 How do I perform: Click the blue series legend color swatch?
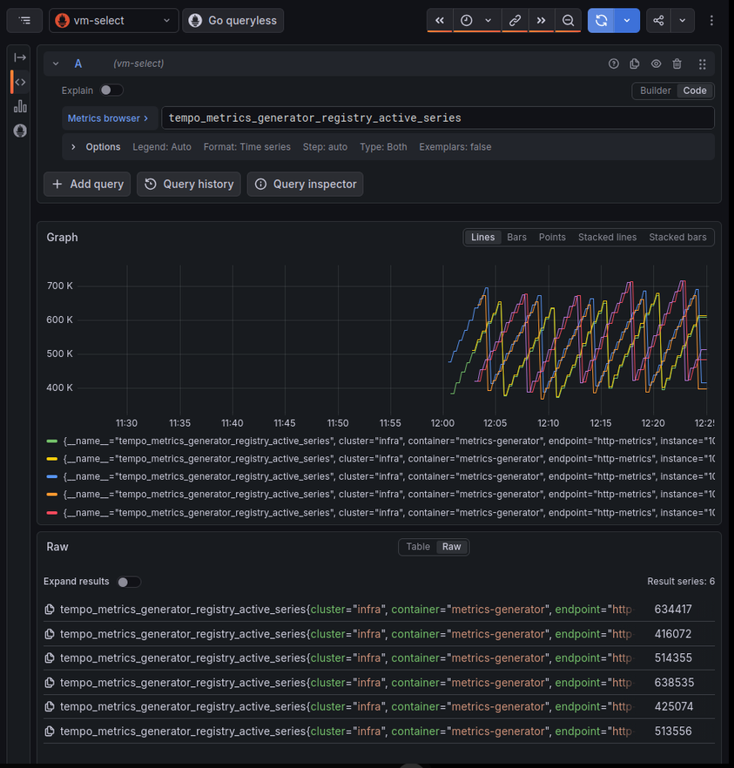pos(52,476)
